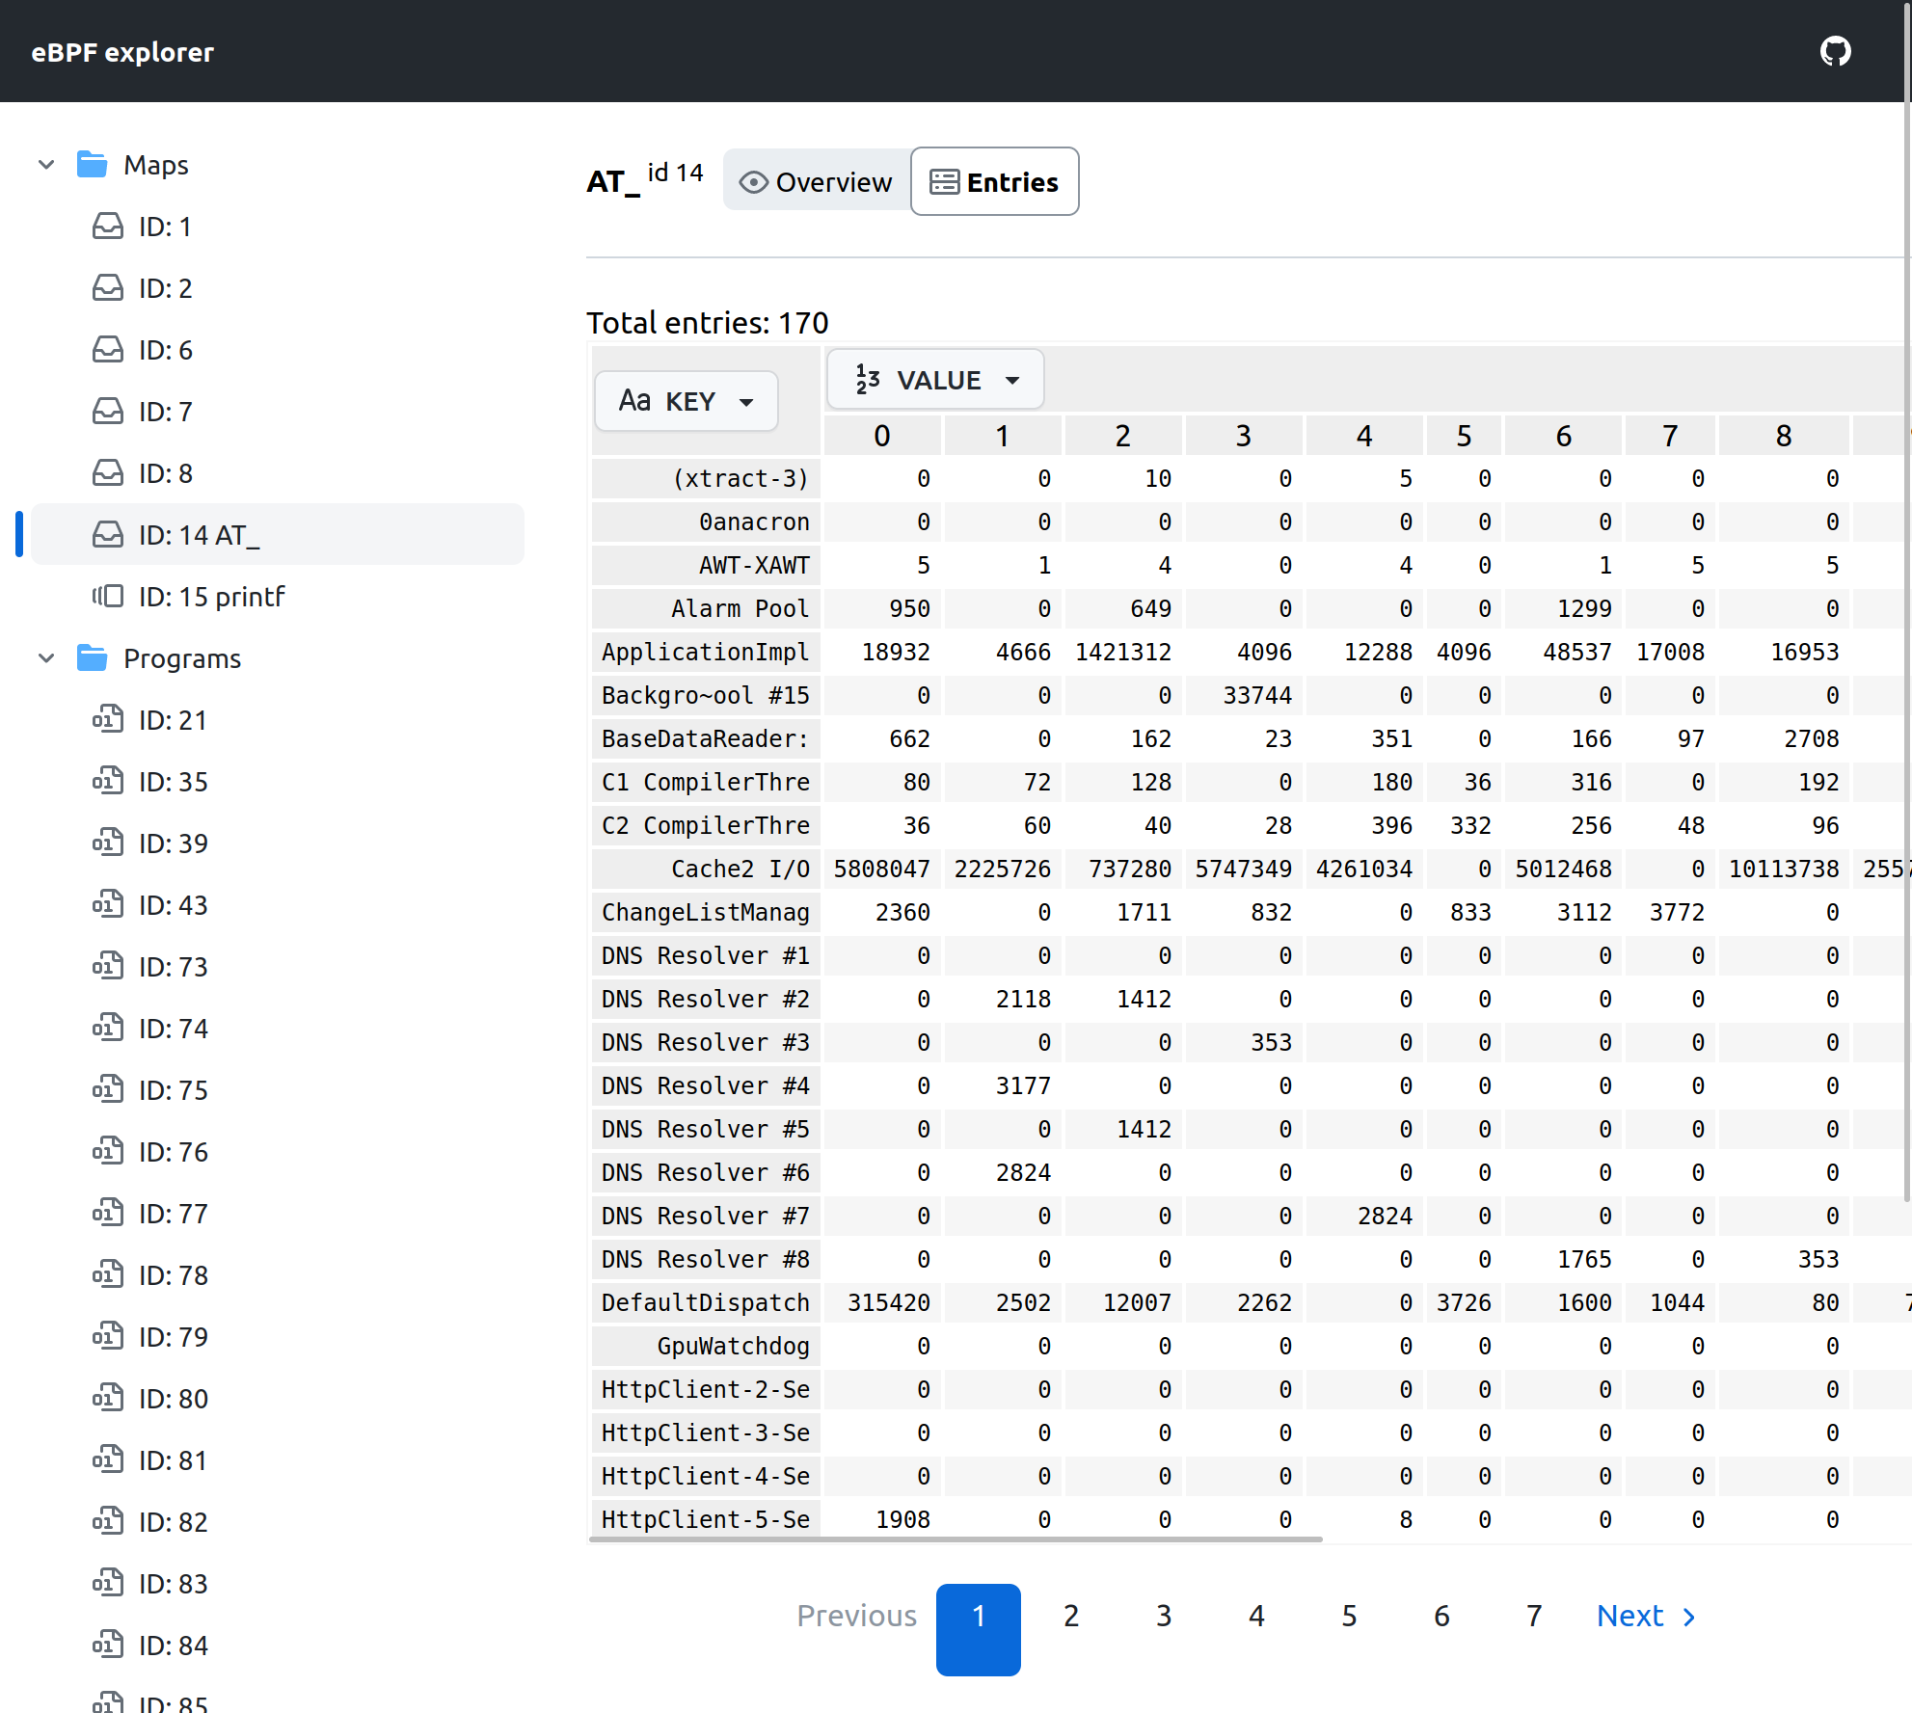This screenshot has width=1912, height=1713.
Task: Collapse the Maps tree section
Action: [x=46, y=165]
